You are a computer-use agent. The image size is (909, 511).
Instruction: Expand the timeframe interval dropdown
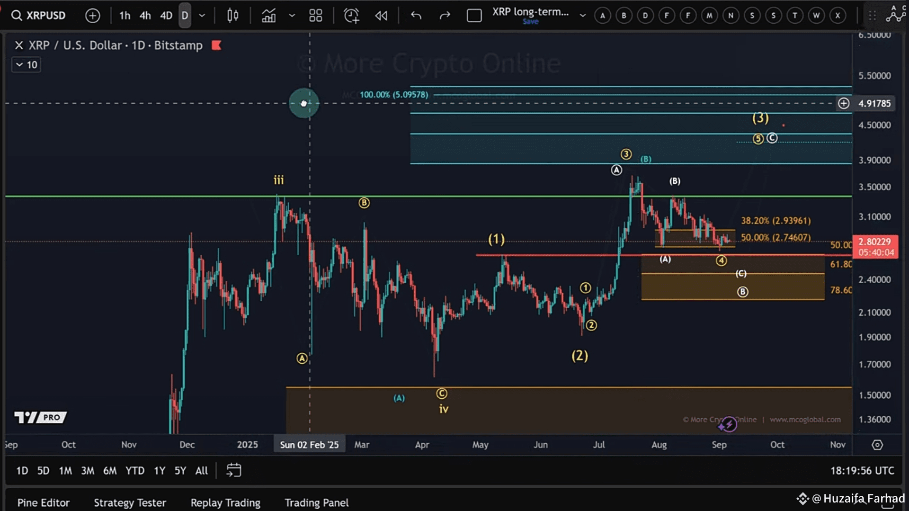tap(202, 16)
